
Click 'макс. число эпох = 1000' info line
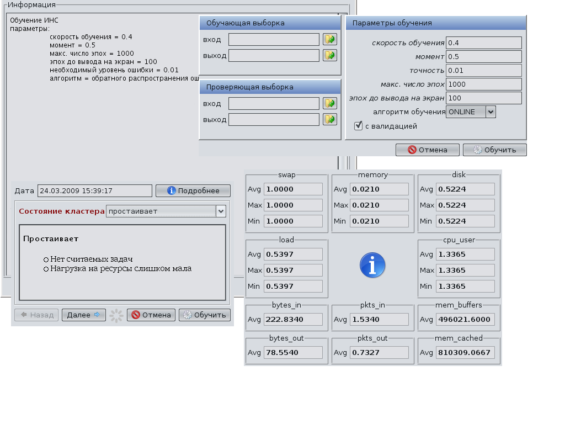92,54
